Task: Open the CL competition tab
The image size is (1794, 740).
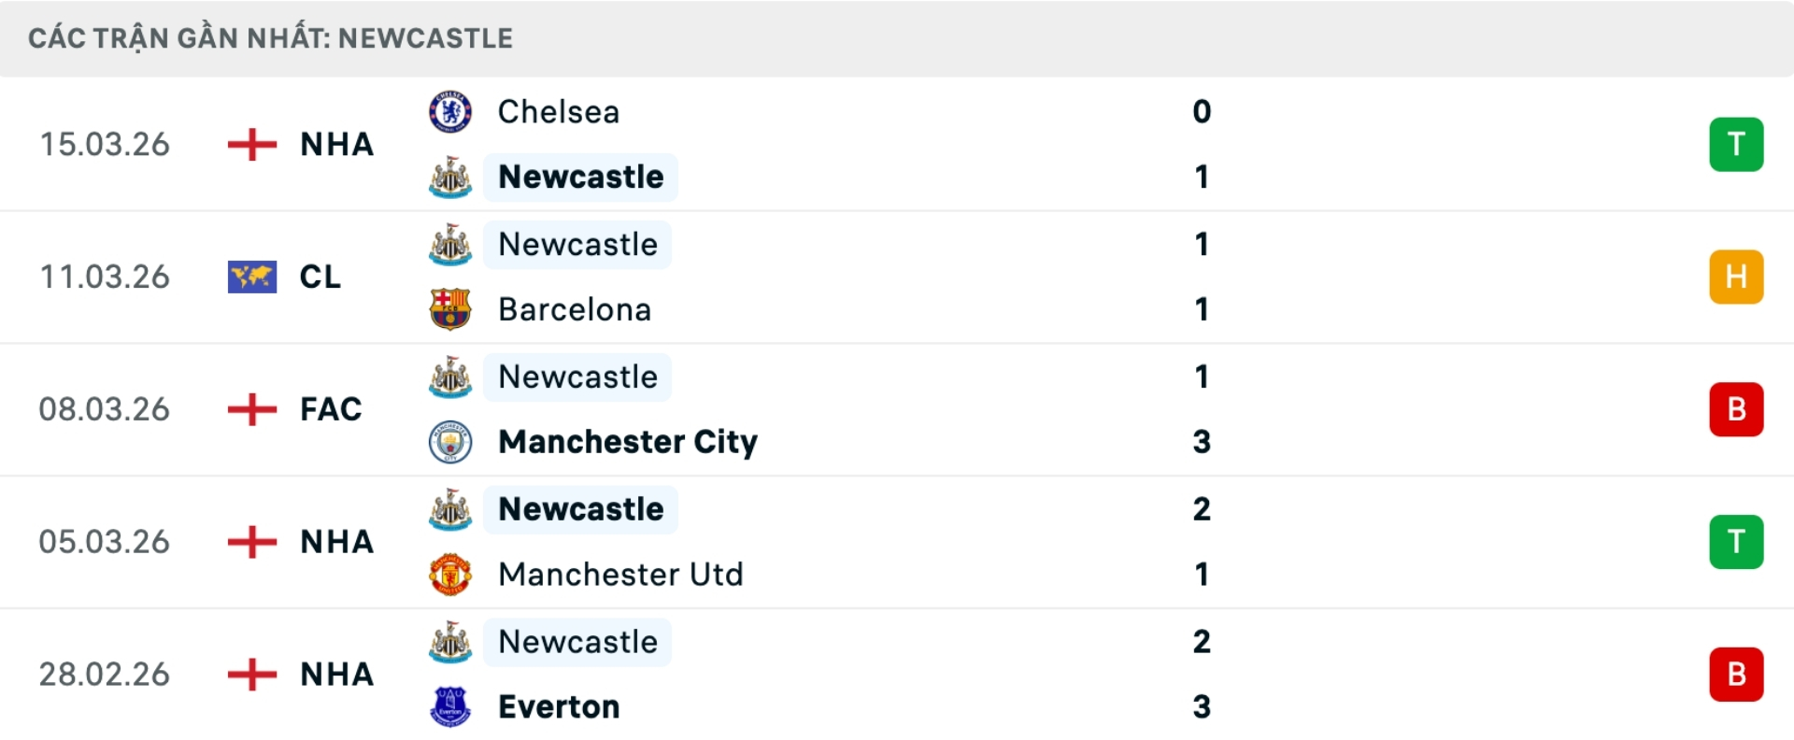Action: (318, 277)
